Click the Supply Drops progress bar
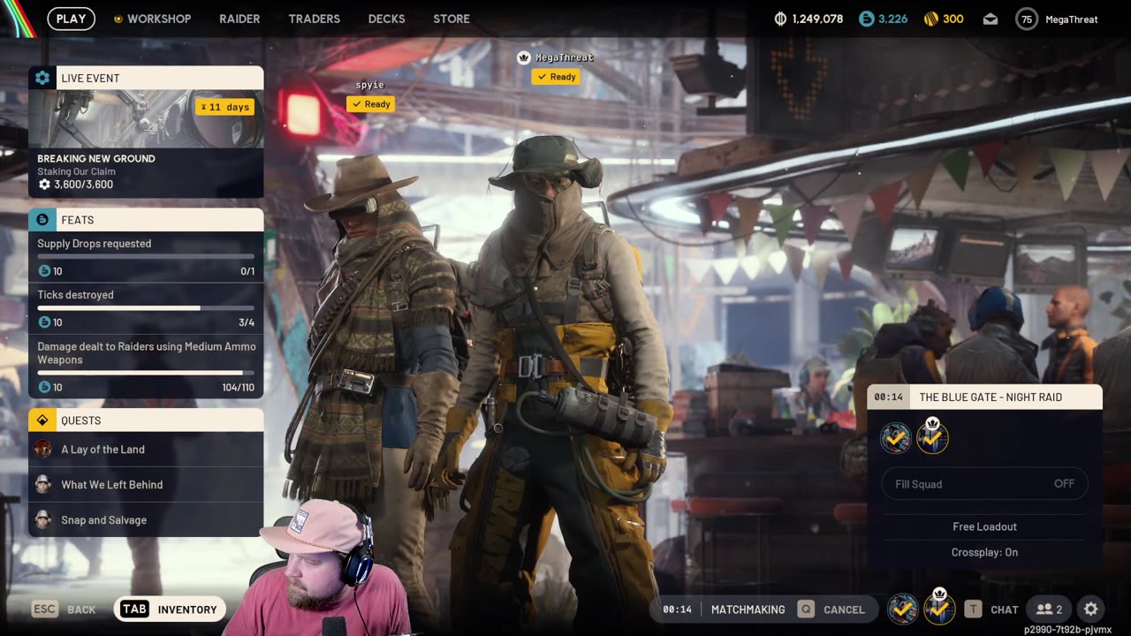The height and width of the screenshot is (636, 1131). point(146,257)
